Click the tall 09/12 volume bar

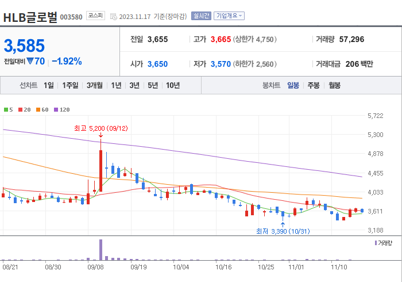tap(100, 250)
